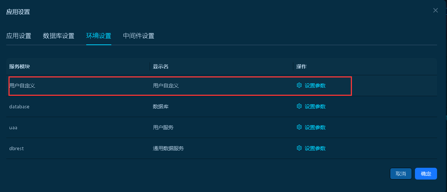Image resolution: width=447 pixels, height=192 pixels.
Task: Open 设置参数 link for uaa
Action: click(315, 127)
